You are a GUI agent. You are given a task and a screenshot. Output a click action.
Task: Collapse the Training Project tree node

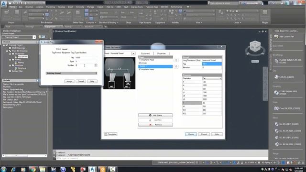pyautogui.click(x=4, y=45)
